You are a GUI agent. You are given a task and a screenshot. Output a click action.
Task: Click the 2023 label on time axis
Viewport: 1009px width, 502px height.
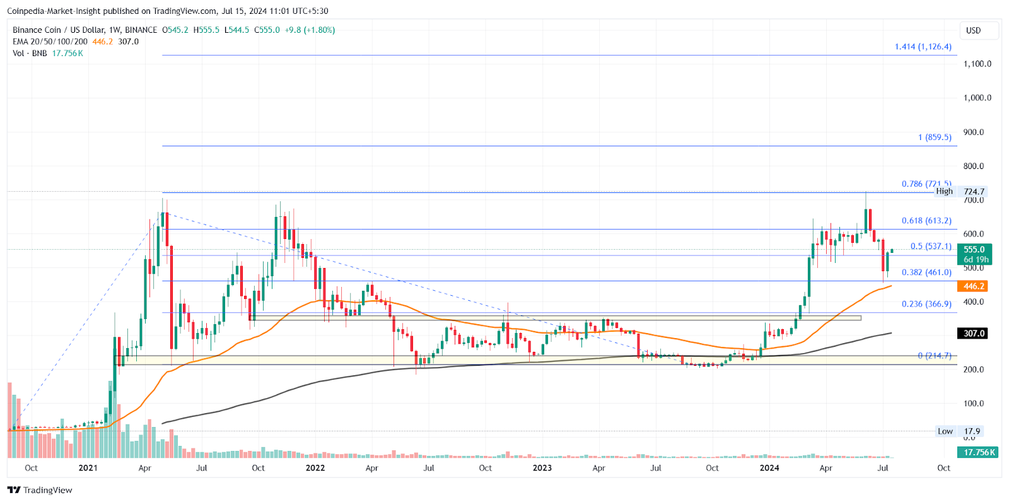542,468
